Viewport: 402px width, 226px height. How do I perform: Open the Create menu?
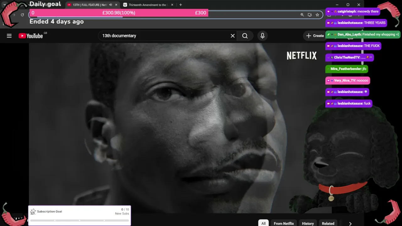[315, 36]
